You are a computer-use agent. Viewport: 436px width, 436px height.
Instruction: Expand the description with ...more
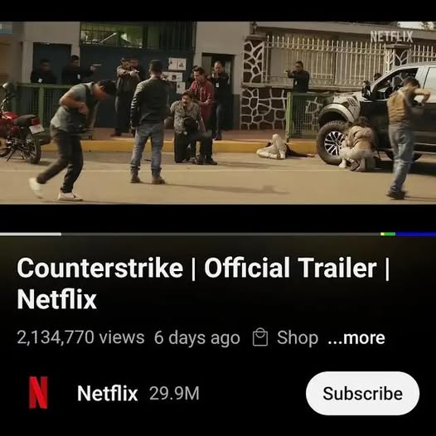(x=356, y=338)
